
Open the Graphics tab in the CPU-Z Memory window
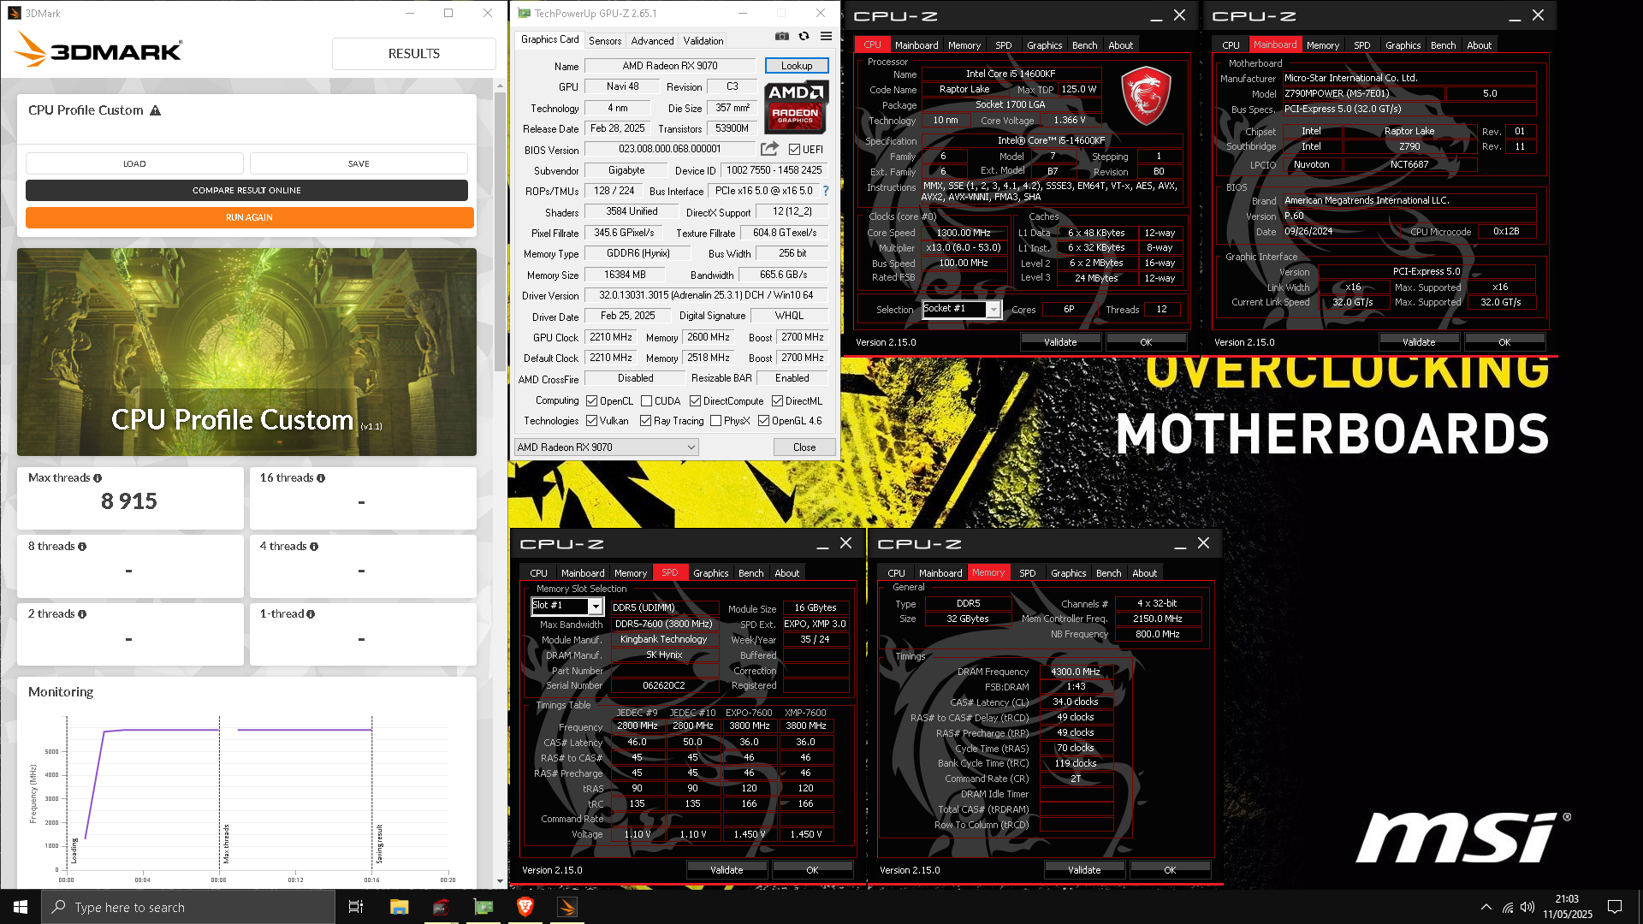tap(1069, 573)
